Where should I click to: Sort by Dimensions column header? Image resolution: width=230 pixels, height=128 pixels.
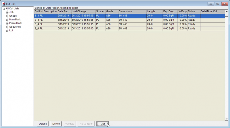(132, 11)
